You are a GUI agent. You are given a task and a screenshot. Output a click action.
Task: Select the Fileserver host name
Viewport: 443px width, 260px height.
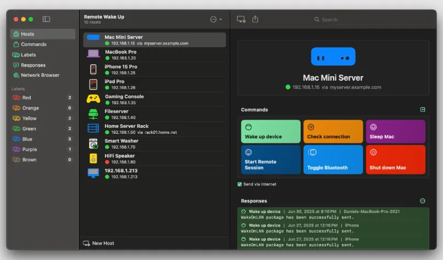click(117, 111)
